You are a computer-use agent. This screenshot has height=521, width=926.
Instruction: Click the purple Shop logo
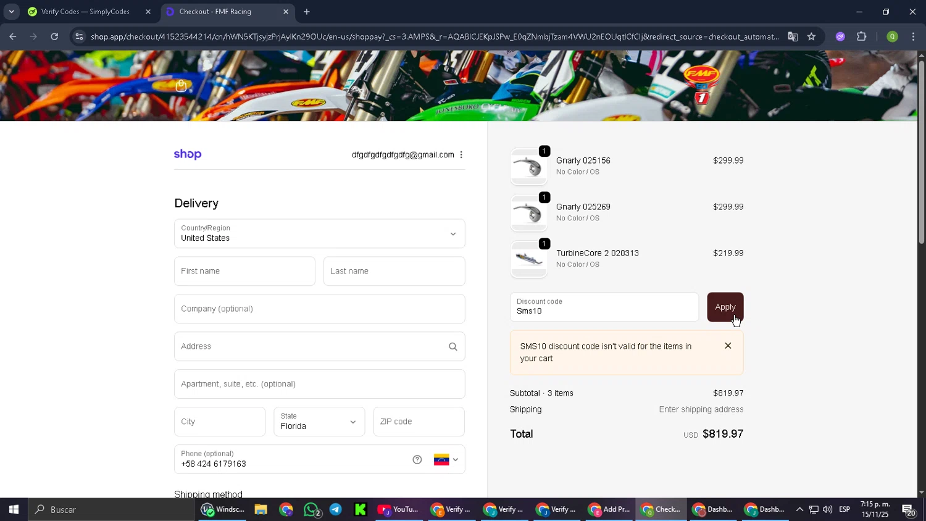tap(188, 154)
